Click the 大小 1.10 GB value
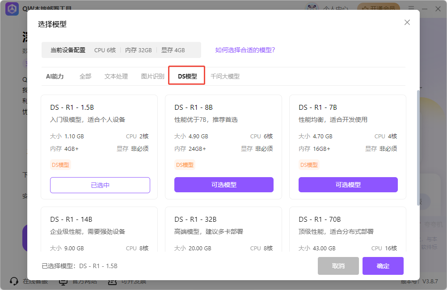Image resolution: width=447 pixels, height=290 pixels. pyautogui.click(x=67, y=137)
